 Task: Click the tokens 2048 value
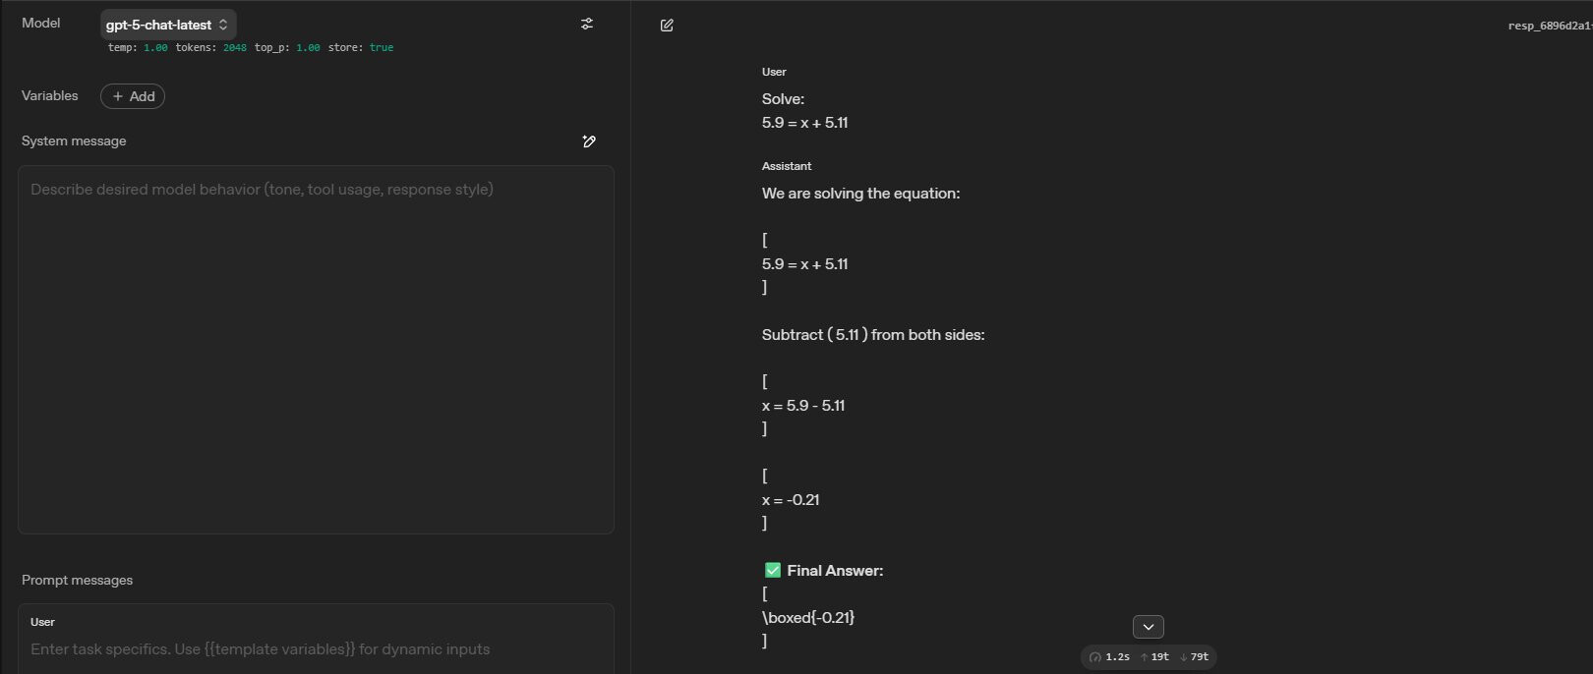tap(234, 48)
